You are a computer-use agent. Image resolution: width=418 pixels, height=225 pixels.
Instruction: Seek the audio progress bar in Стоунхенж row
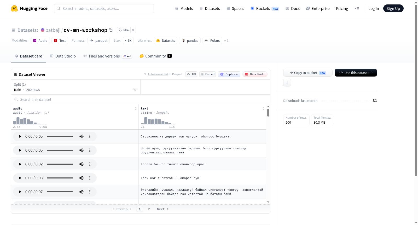(60, 136)
